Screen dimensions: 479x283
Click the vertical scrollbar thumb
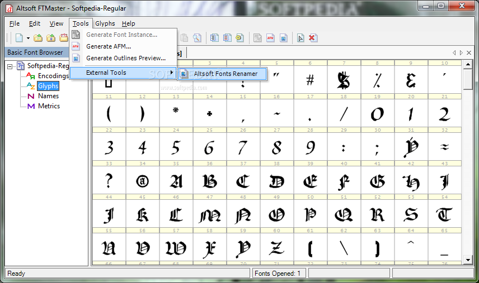coord(468,79)
